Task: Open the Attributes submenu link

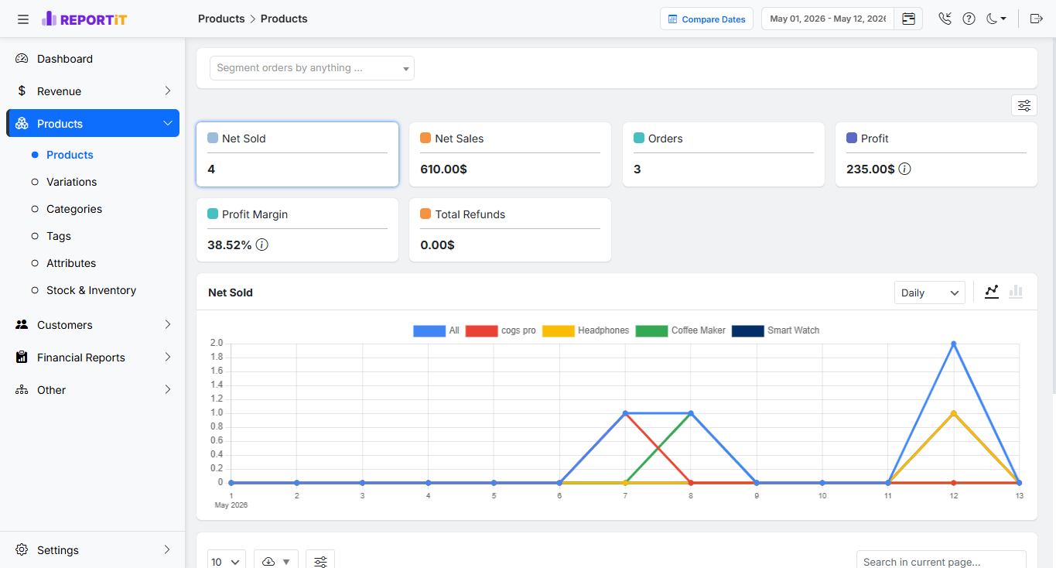Action: tap(71, 263)
